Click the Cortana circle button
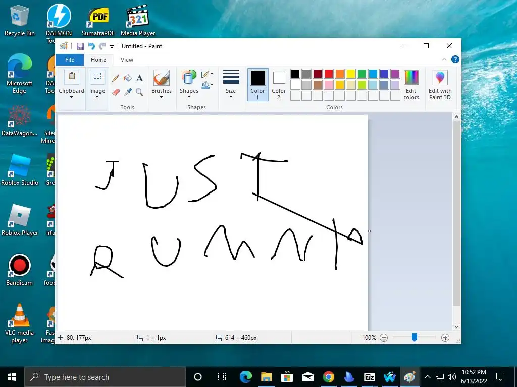Viewport: 517px width, 387px height. [198, 377]
